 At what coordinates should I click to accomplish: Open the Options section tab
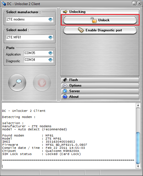click(x=100, y=85)
